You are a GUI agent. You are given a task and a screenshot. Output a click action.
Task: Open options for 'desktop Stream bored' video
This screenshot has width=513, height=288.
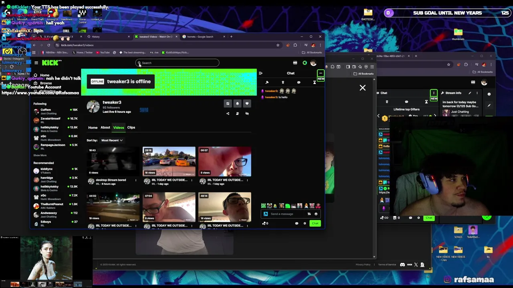click(x=136, y=180)
